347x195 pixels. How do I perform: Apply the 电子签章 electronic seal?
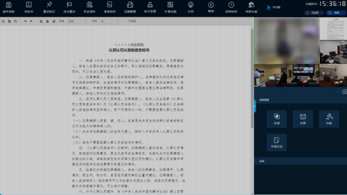[150, 7]
